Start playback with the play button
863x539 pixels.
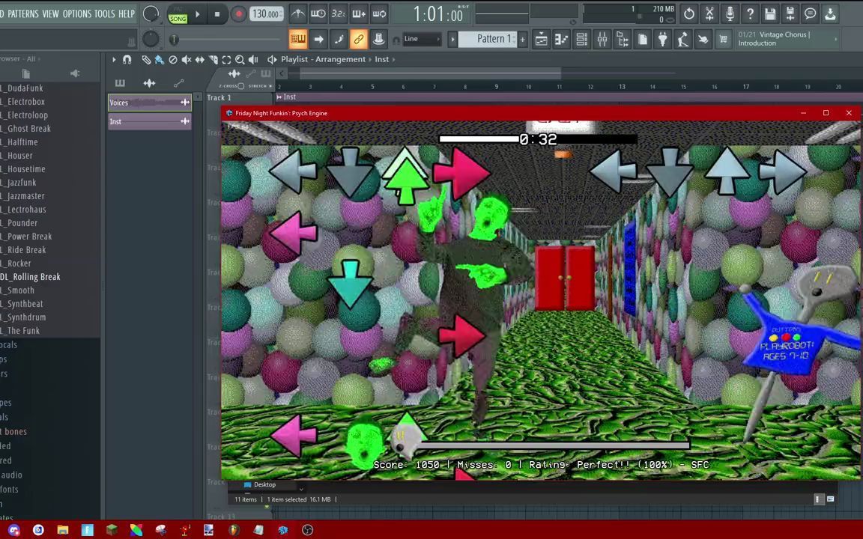point(198,14)
